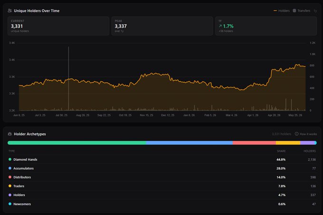Screen dimensions: 323x215
Task: Click the Nov 15, 25 axis date
Action: tap(146, 115)
